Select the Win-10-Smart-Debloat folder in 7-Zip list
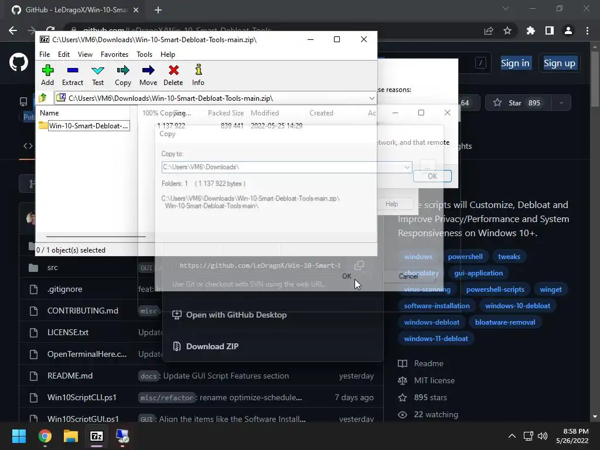 pos(84,126)
